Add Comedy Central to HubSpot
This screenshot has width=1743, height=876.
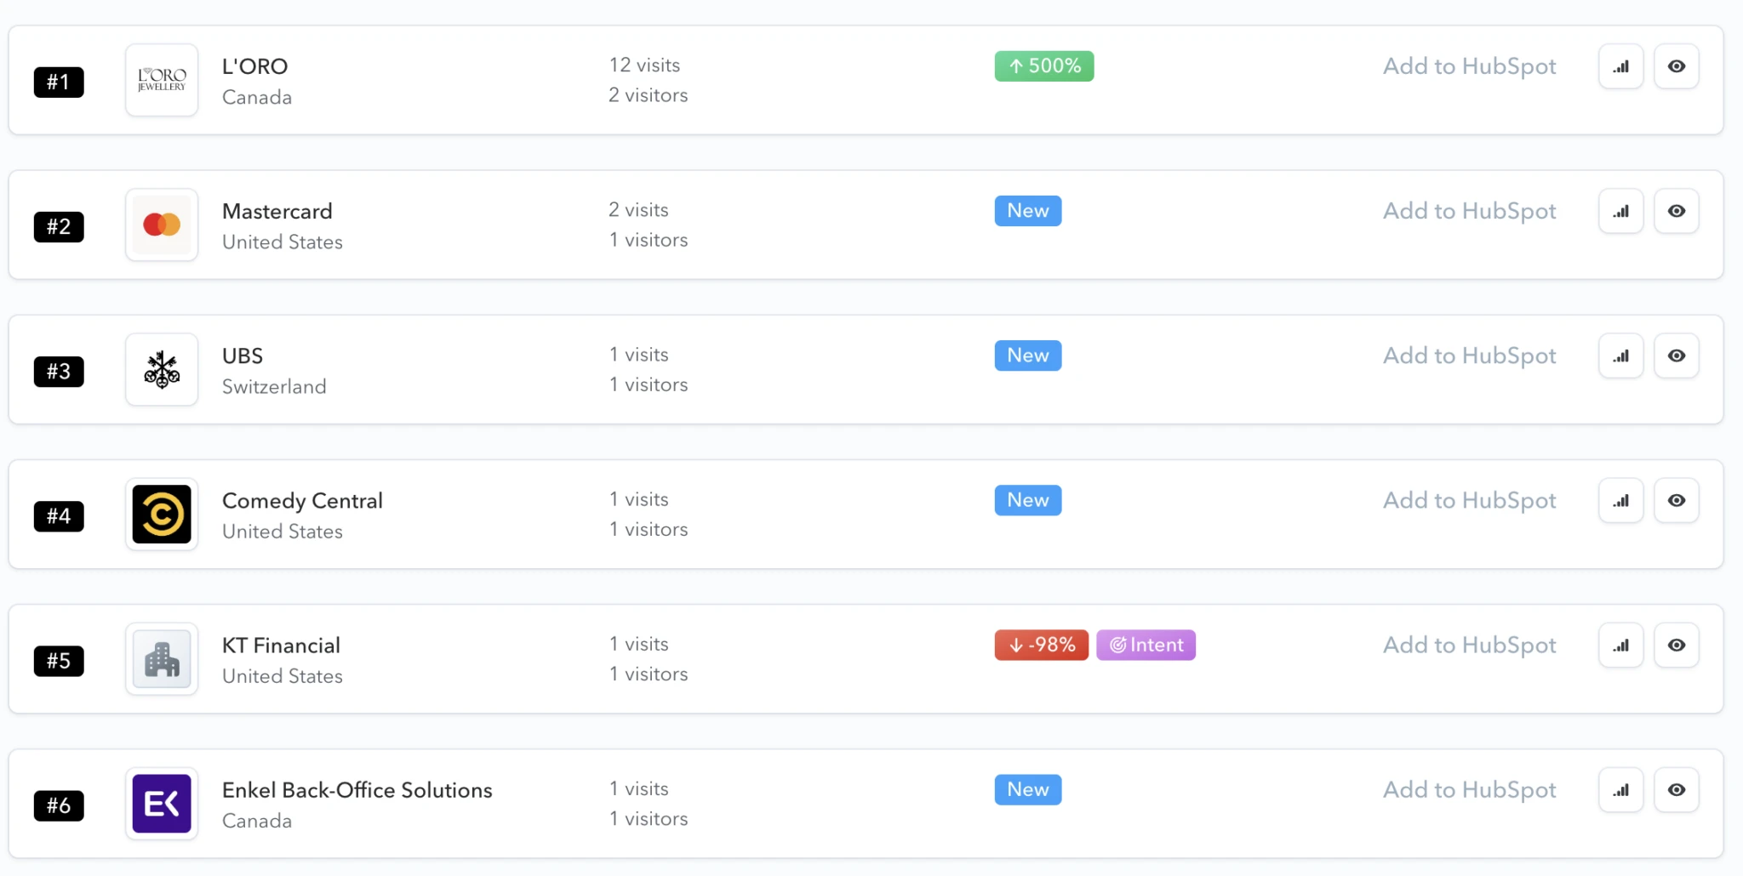1469,500
